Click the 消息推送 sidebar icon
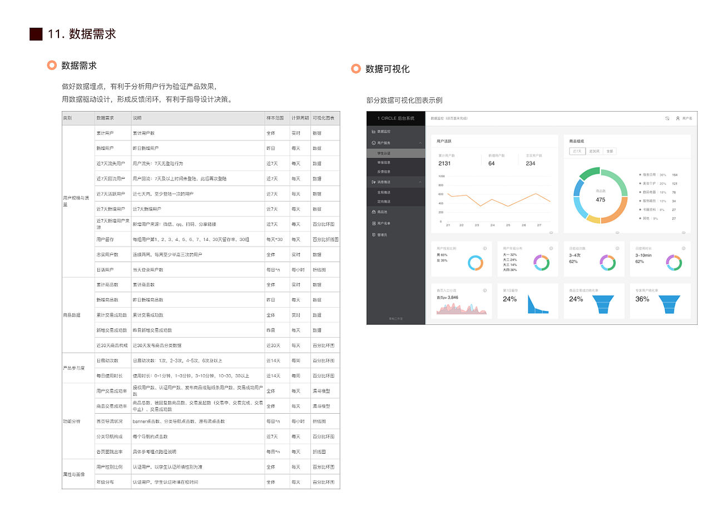Screen dimensions: 712x507 click(x=373, y=182)
